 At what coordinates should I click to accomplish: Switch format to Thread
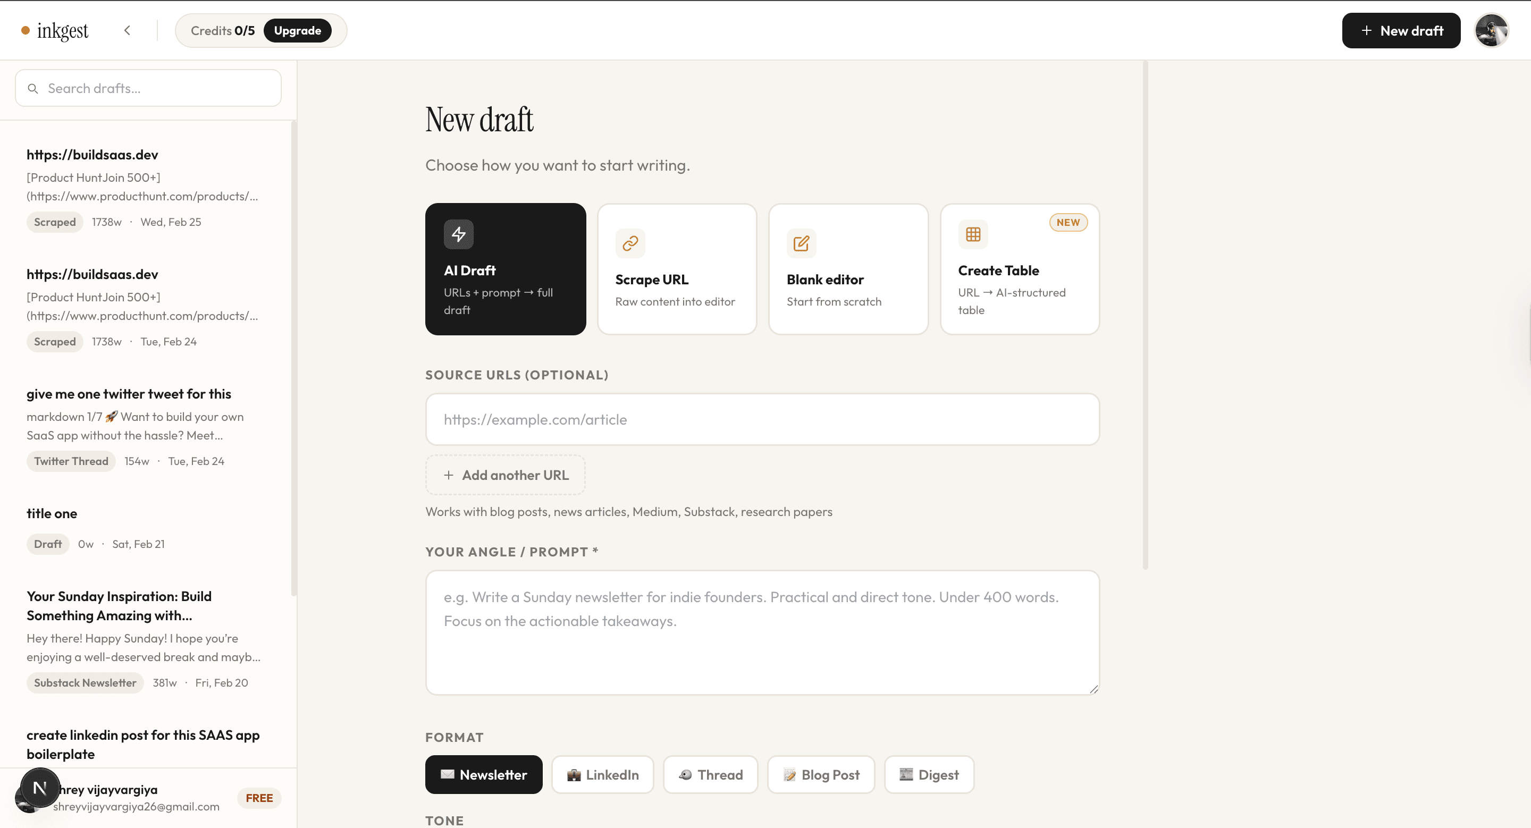click(710, 774)
